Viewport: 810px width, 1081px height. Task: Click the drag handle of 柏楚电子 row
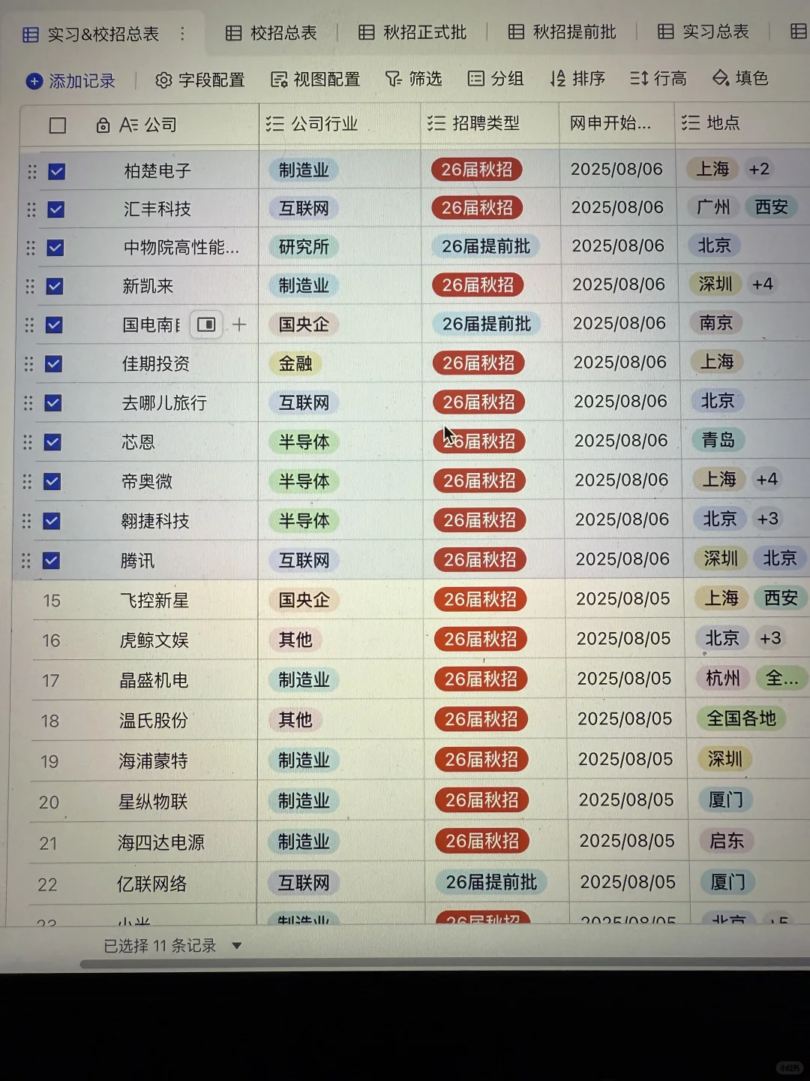pyautogui.click(x=31, y=172)
